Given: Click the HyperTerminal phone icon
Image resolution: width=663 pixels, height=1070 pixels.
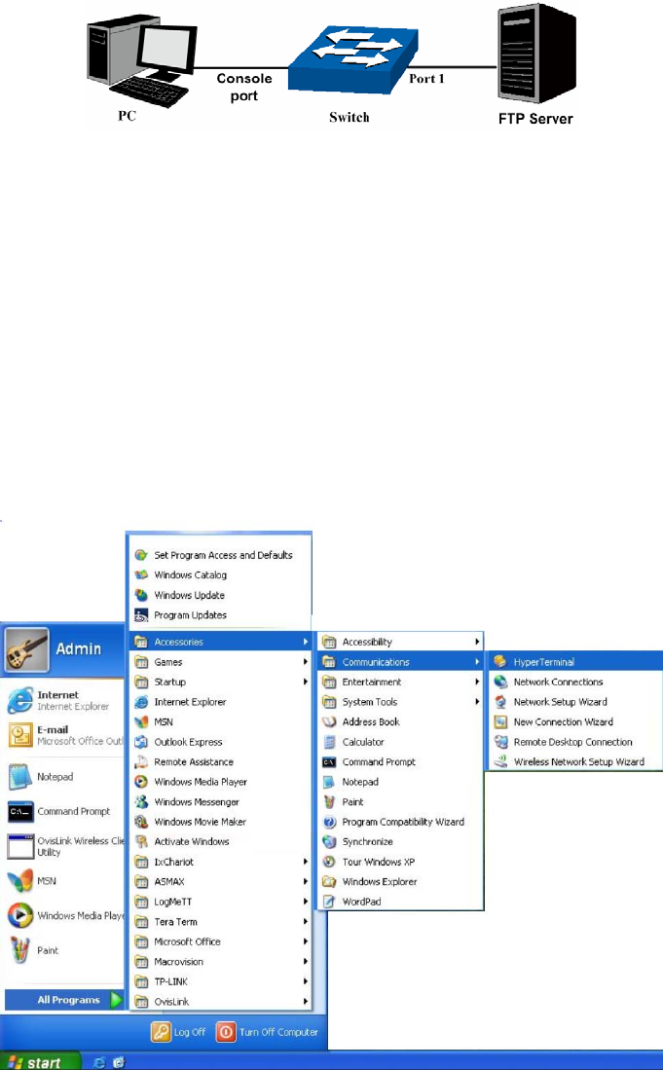Looking at the screenshot, I should pos(500,661).
